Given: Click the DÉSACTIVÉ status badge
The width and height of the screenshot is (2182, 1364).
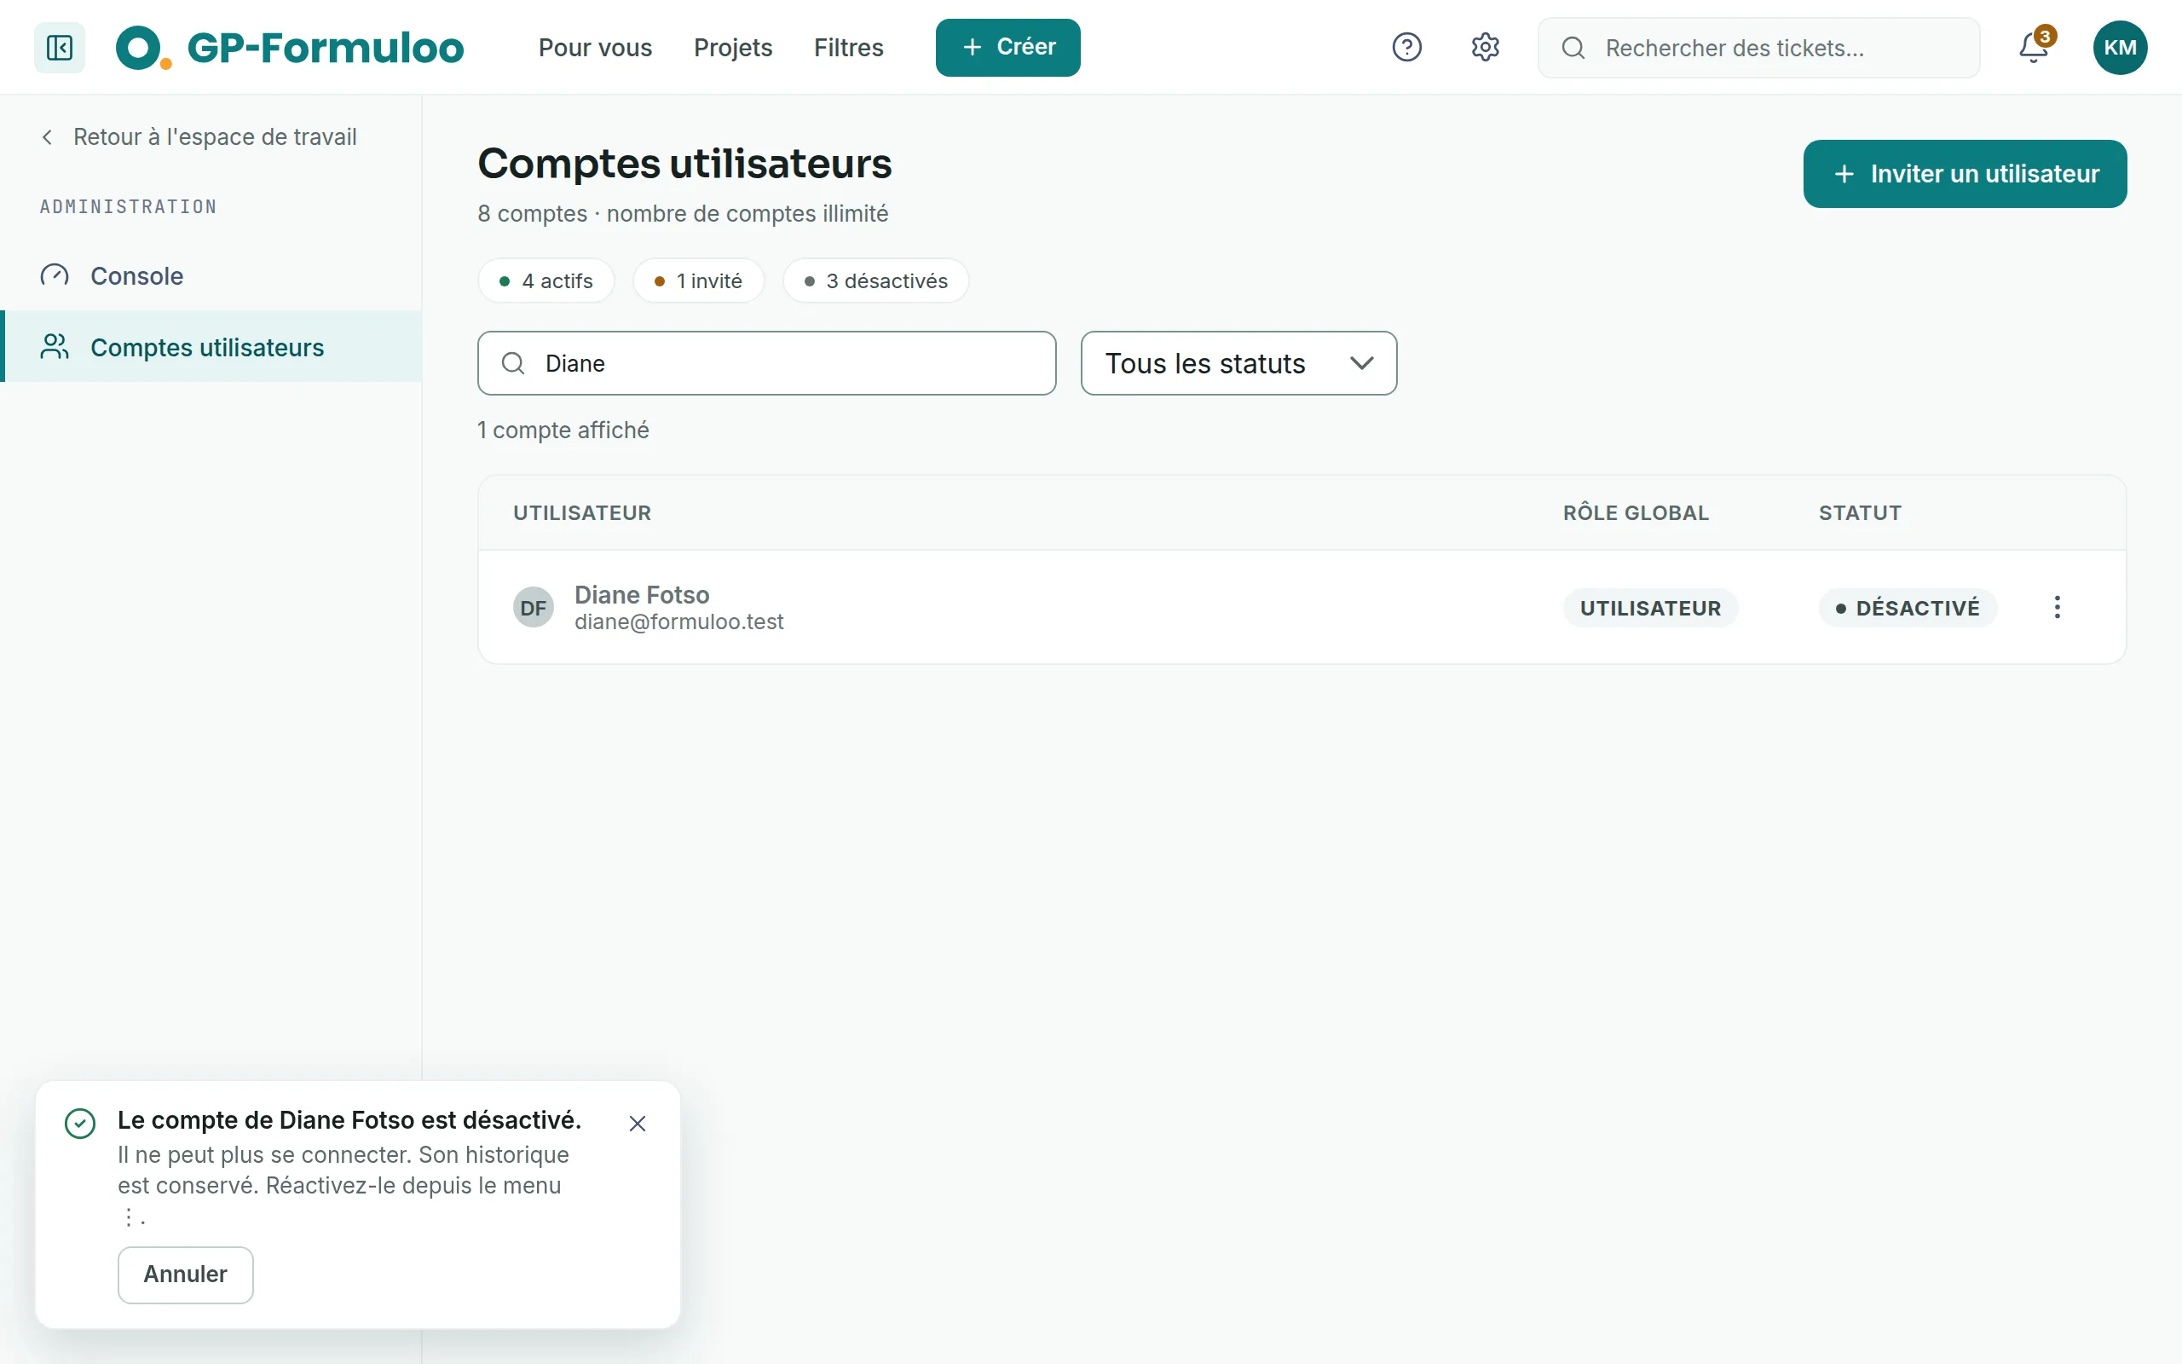Looking at the screenshot, I should pos(1908,607).
